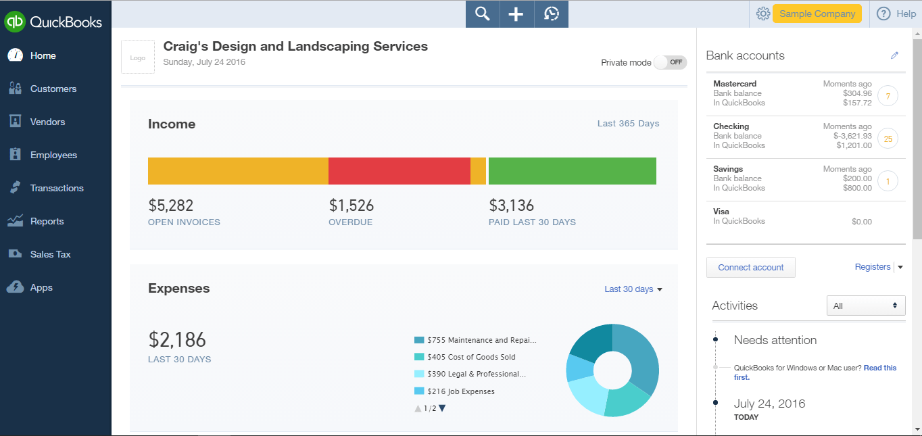Viewport: 922px width, 436px height.
Task: Open Transactions from the sidebar
Action: tap(56, 187)
